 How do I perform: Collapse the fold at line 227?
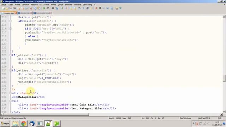coord(10,71)
